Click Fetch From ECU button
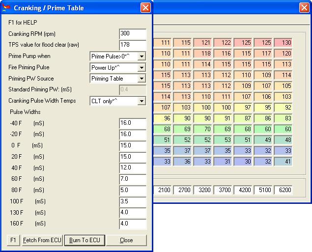Viewport: 312px width, 252px height. (x=42, y=240)
